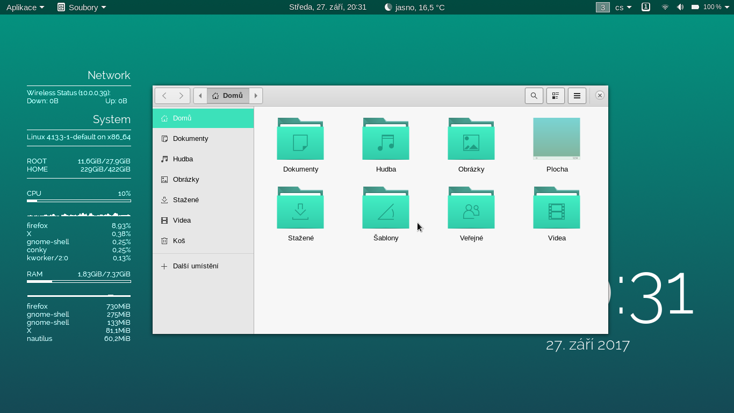The image size is (734, 413).
Task: Click the path bar left scroll arrow
Action: tap(200, 96)
